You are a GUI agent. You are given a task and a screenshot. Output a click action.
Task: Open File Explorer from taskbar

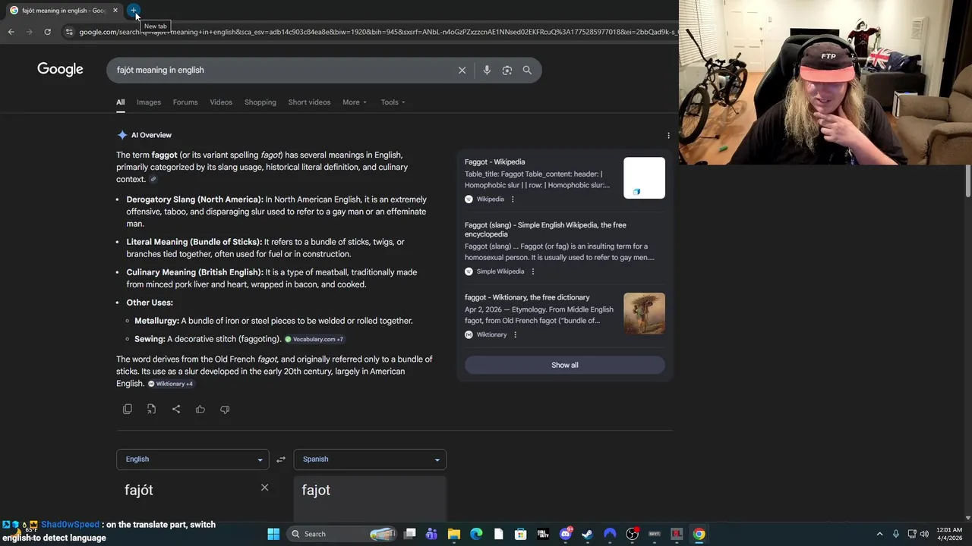(454, 534)
